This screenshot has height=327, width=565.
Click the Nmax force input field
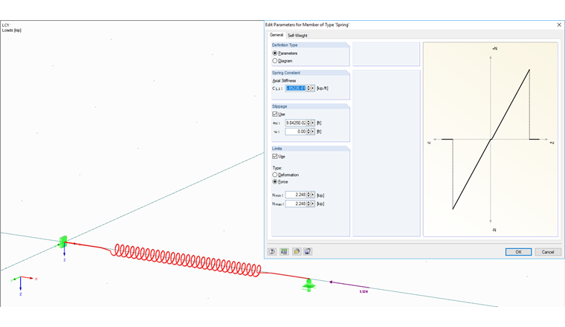(296, 204)
